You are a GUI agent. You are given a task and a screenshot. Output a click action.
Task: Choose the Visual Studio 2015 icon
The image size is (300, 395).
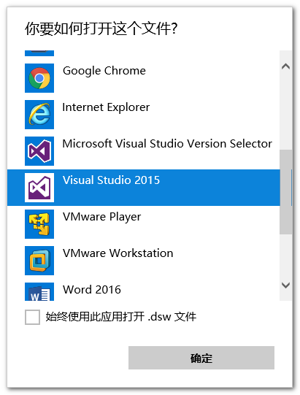[x=39, y=188]
